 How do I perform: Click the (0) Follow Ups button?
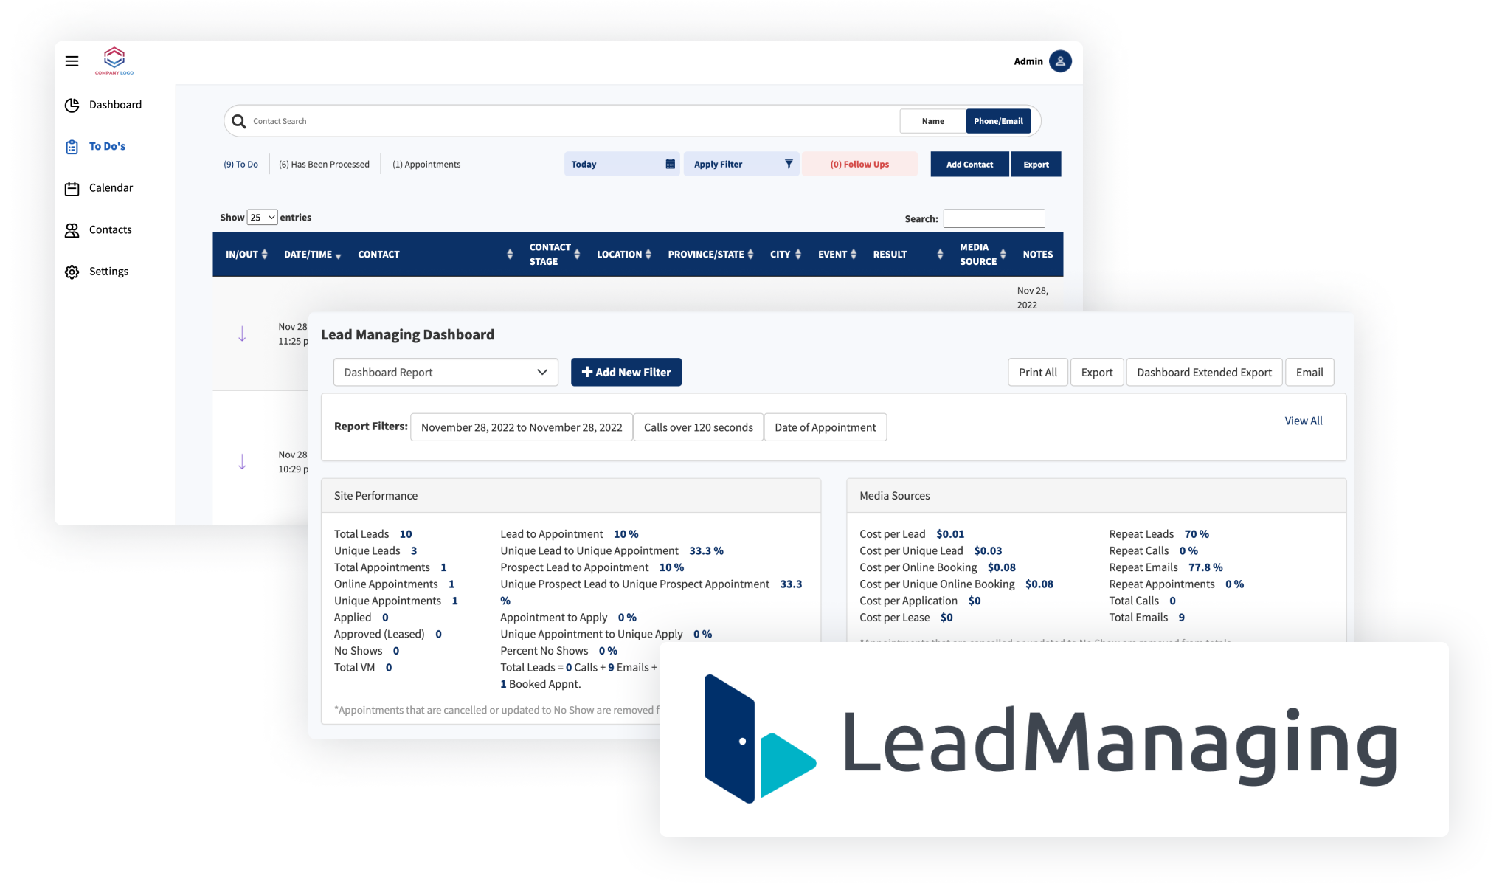(859, 164)
